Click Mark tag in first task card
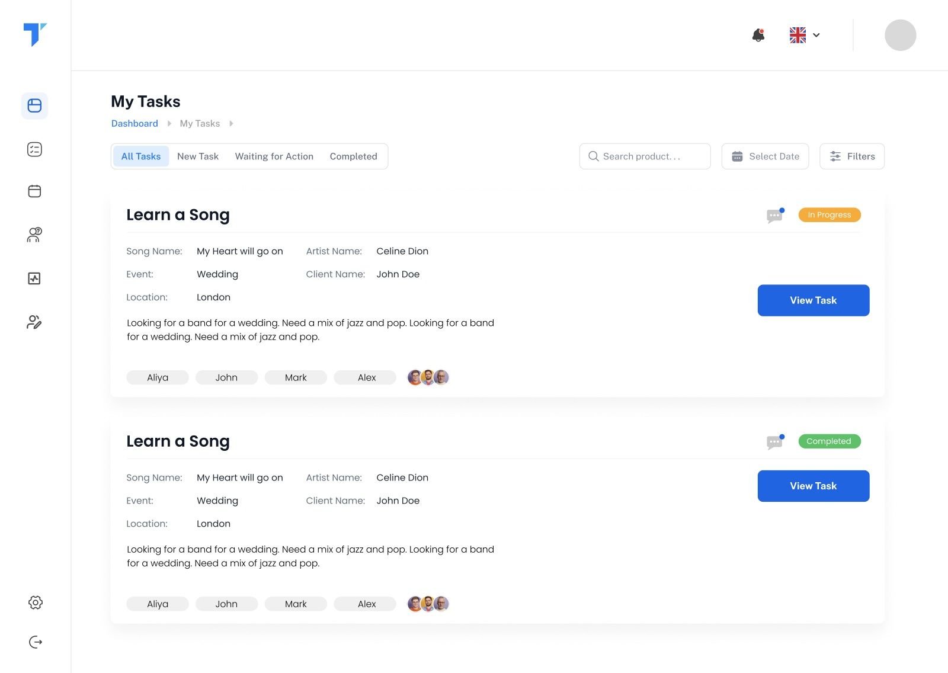The image size is (948, 673). click(x=296, y=377)
